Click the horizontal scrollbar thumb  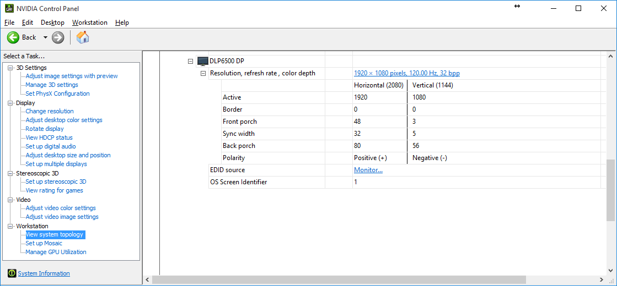(x=338, y=279)
